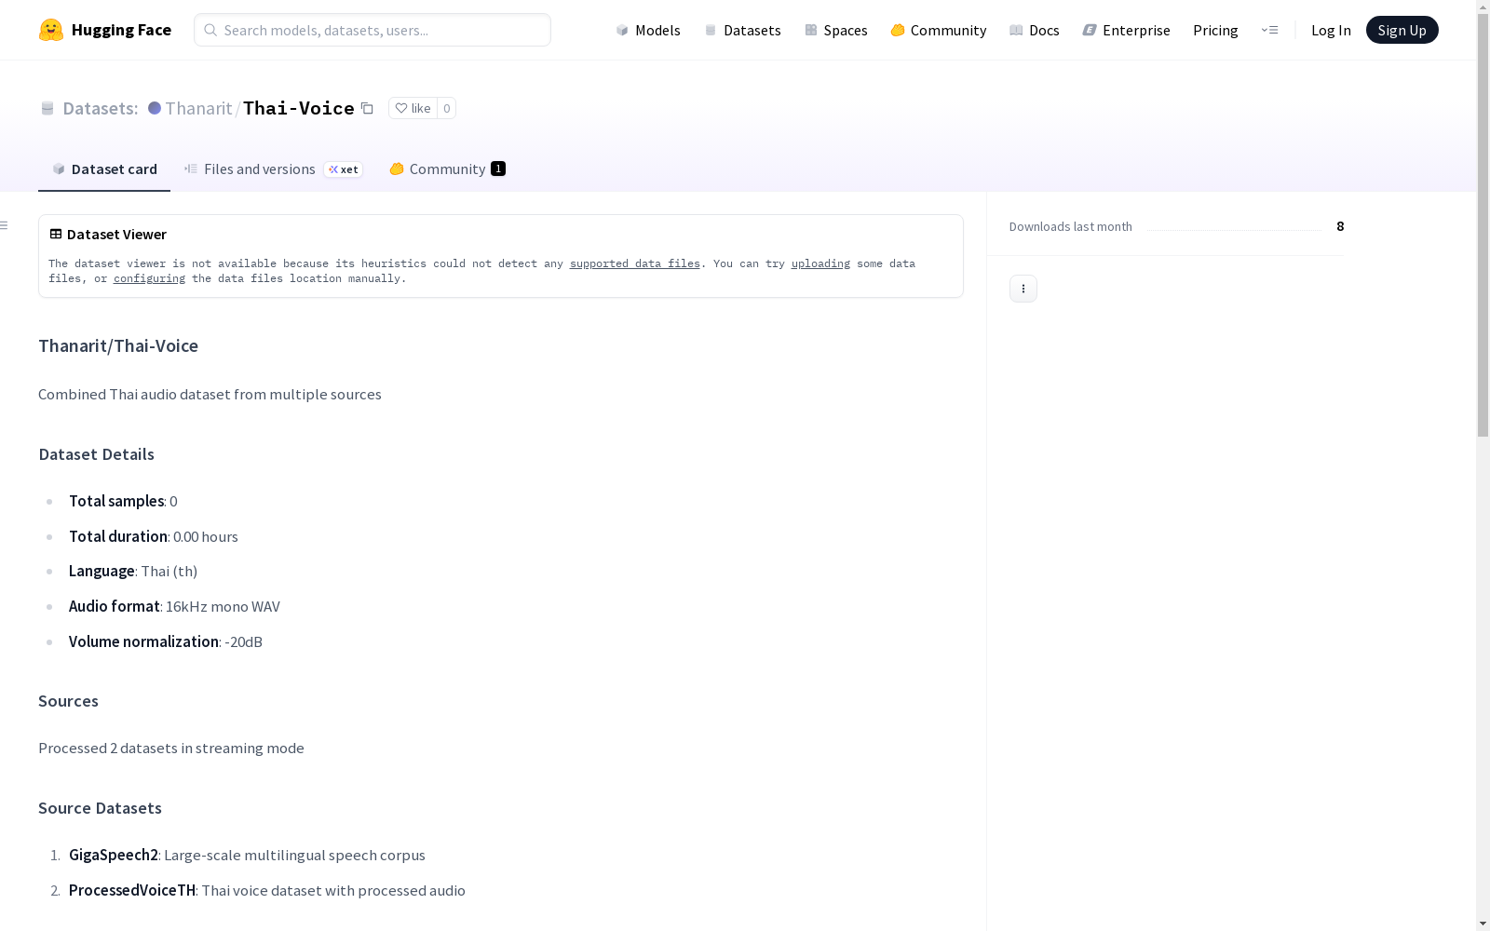The width and height of the screenshot is (1490, 931).
Task: Click the Language: Thai (th) entry
Action: coord(133,571)
